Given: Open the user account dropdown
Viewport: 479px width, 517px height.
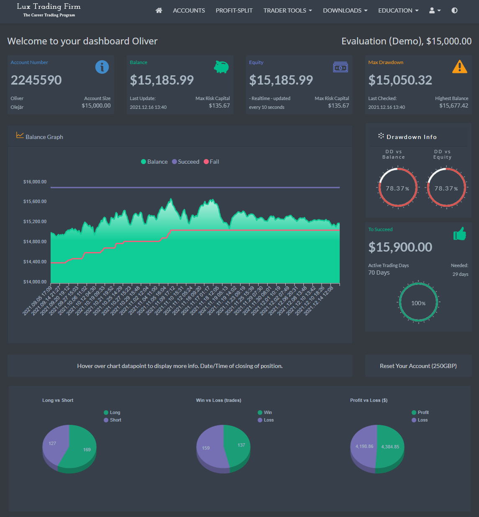Looking at the screenshot, I should tap(435, 10).
